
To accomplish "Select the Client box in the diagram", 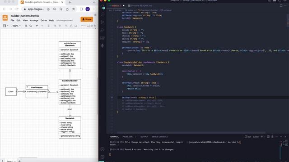I will tap(11, 91).
